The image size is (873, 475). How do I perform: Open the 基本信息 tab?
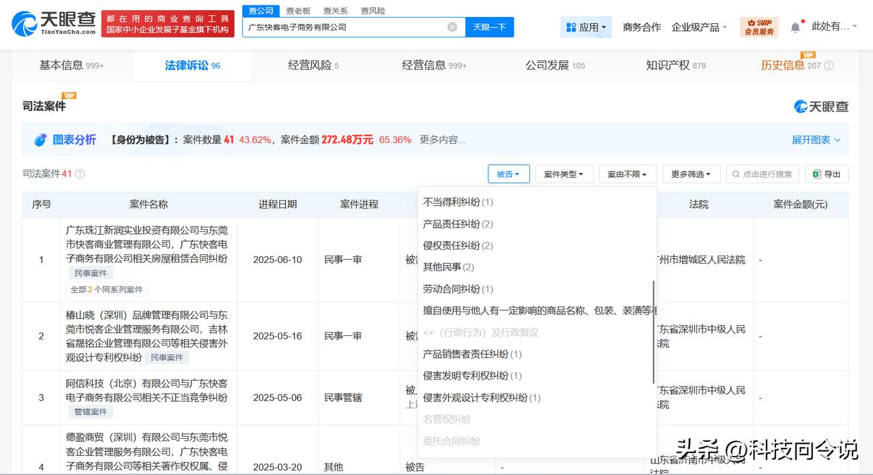72,65
